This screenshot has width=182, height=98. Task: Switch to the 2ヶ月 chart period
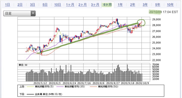pyautogui.click(x=83, y=5)
